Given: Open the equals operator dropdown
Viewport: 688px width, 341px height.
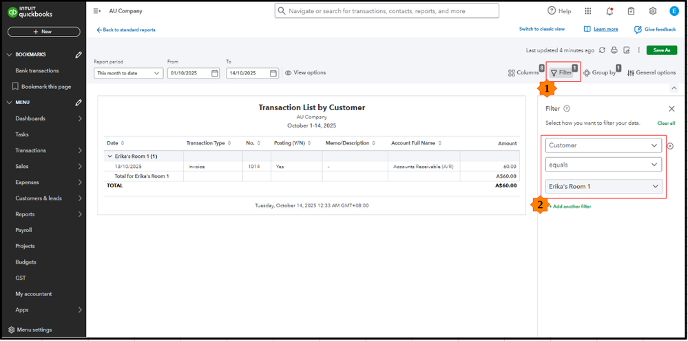Looking at the screenshot, I should coord(604,165).
